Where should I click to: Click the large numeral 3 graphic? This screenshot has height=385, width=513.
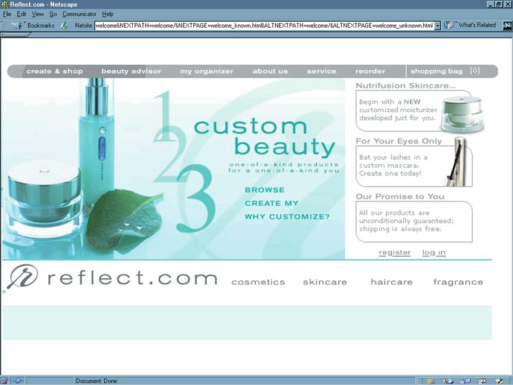pos(196,199)
